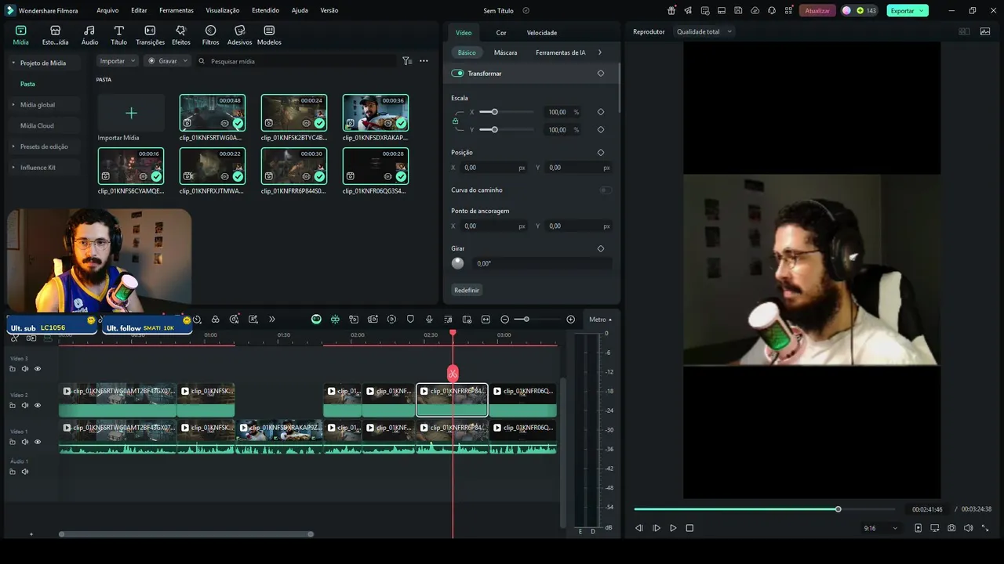Open the media panel three-dots options
Screen dimensions: 1004x564
click(424, 61)
